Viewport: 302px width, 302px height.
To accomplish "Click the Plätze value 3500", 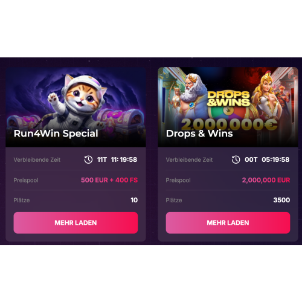I will (x=281, y=200).
